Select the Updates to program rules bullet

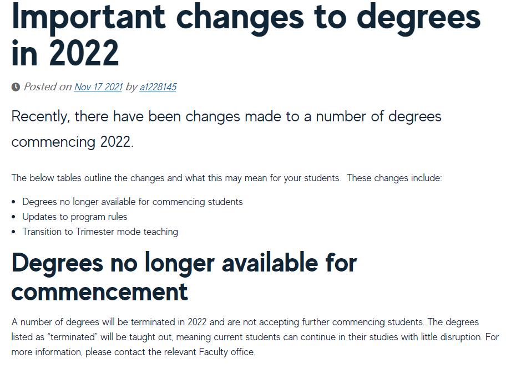click(x=74, y=217)
